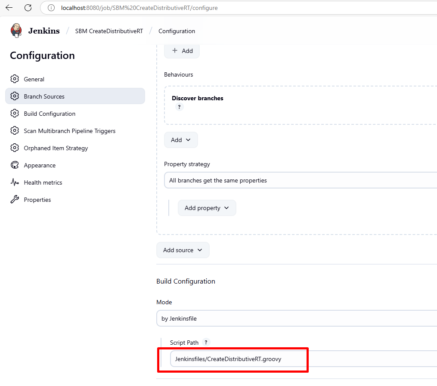Reload the page with the refresh icon
The width and height of the screenshot is (437, 386).
click(28, 8)
